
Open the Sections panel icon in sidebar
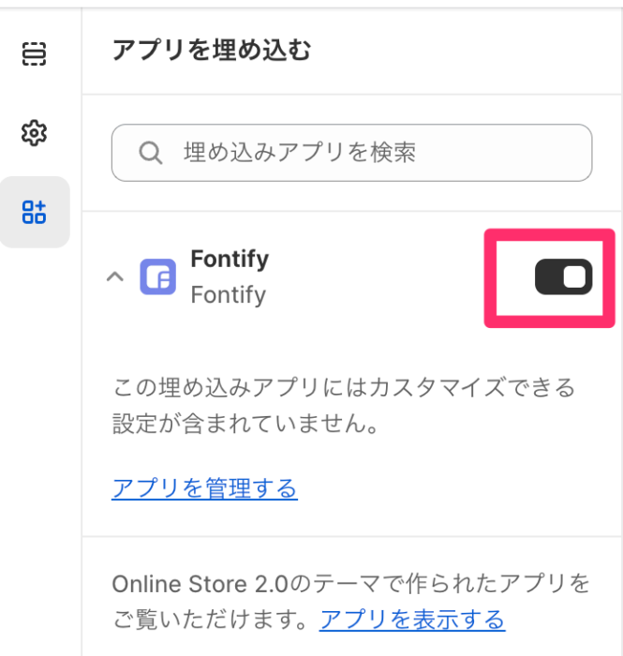(34, 53)
